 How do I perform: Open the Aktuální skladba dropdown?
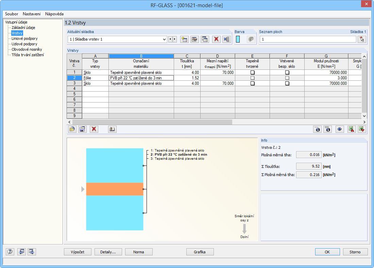click(164, 39)
